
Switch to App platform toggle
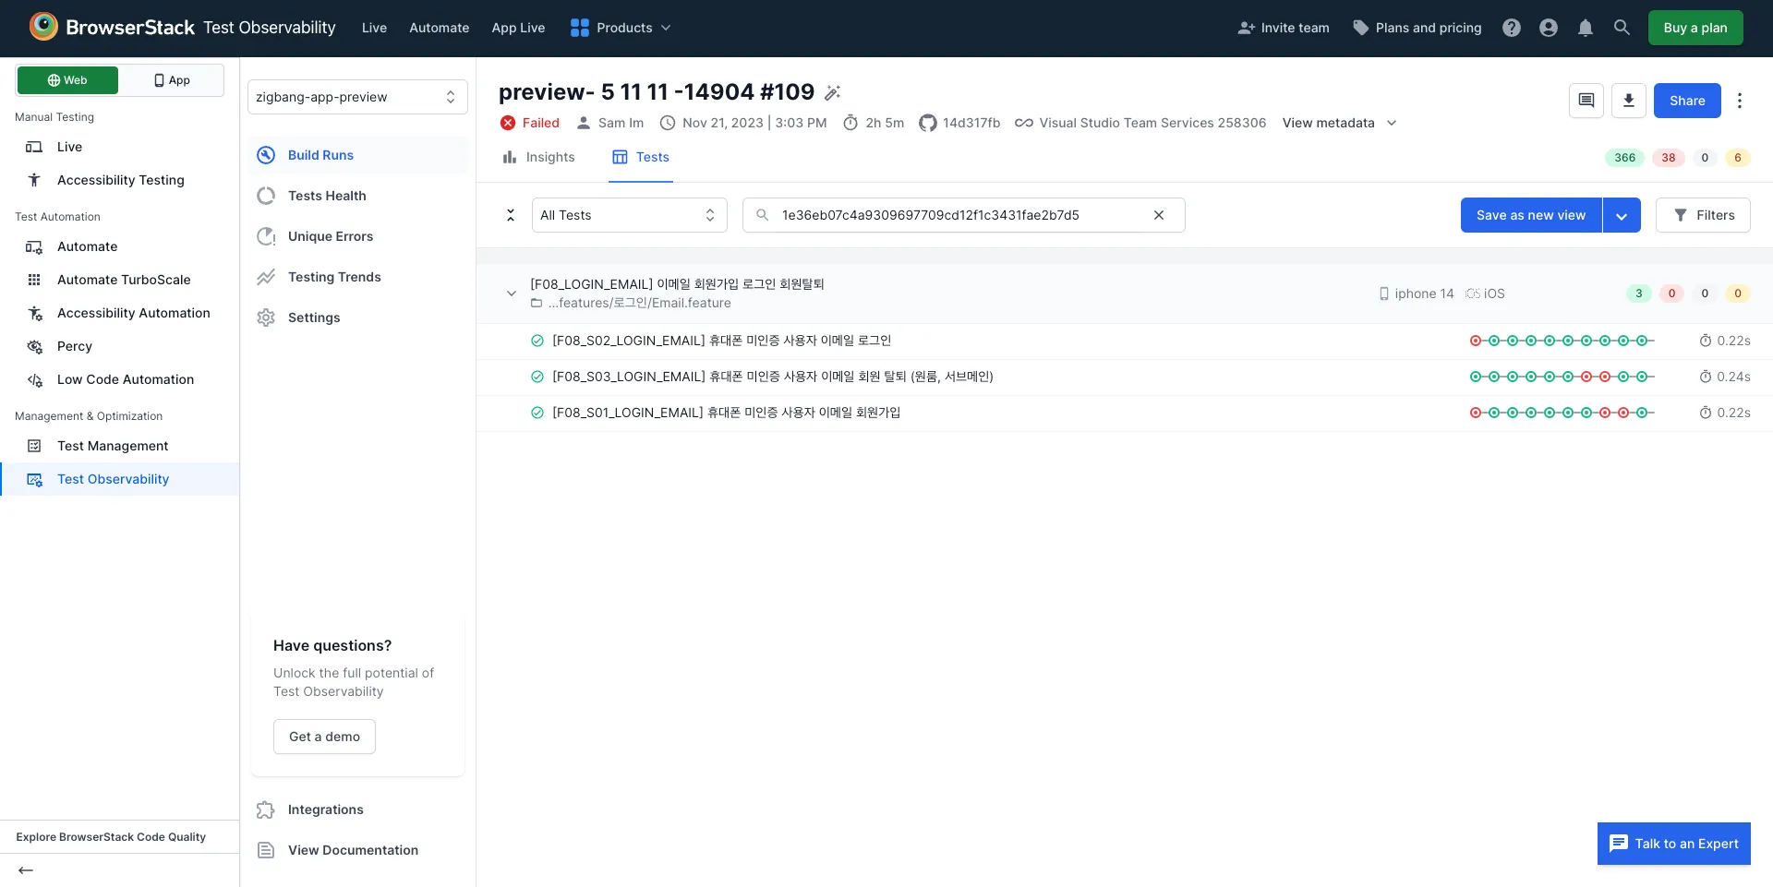point(172,80)
